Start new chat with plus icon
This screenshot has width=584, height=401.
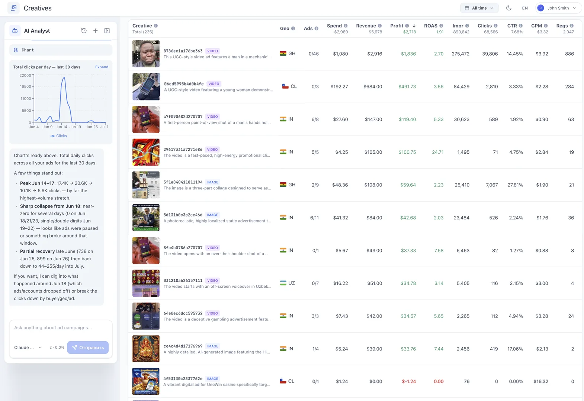[96, 30]
